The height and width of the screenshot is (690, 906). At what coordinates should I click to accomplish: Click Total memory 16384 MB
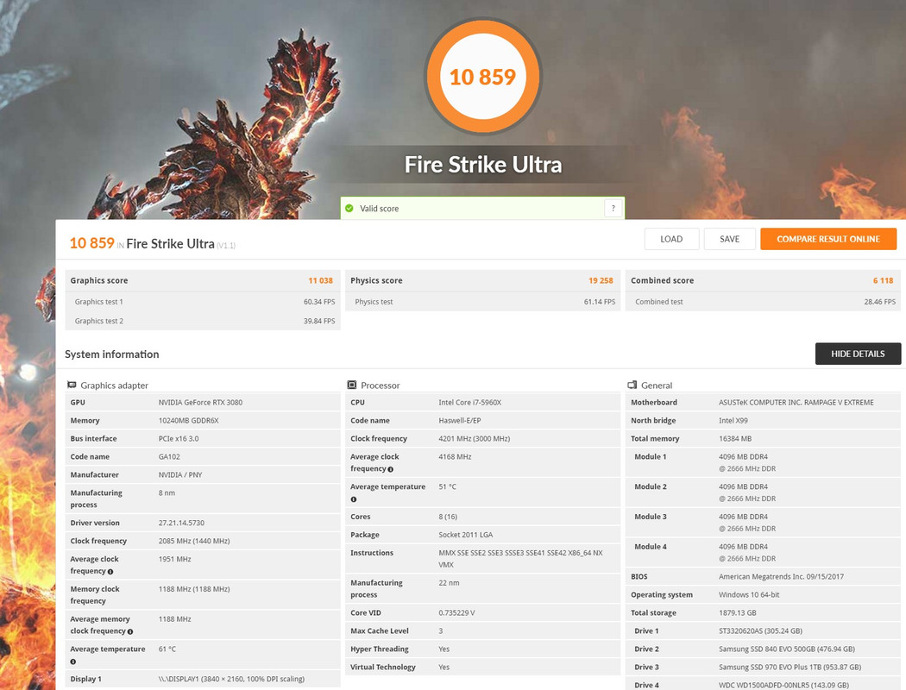tap(735, 439)
